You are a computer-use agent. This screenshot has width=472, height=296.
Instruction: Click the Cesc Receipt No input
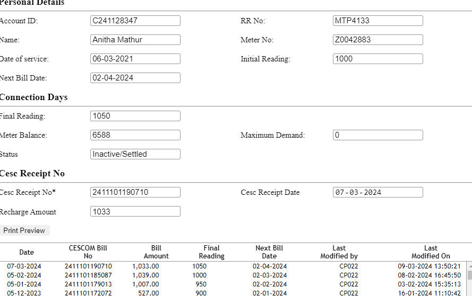click(x=135, y=192)
